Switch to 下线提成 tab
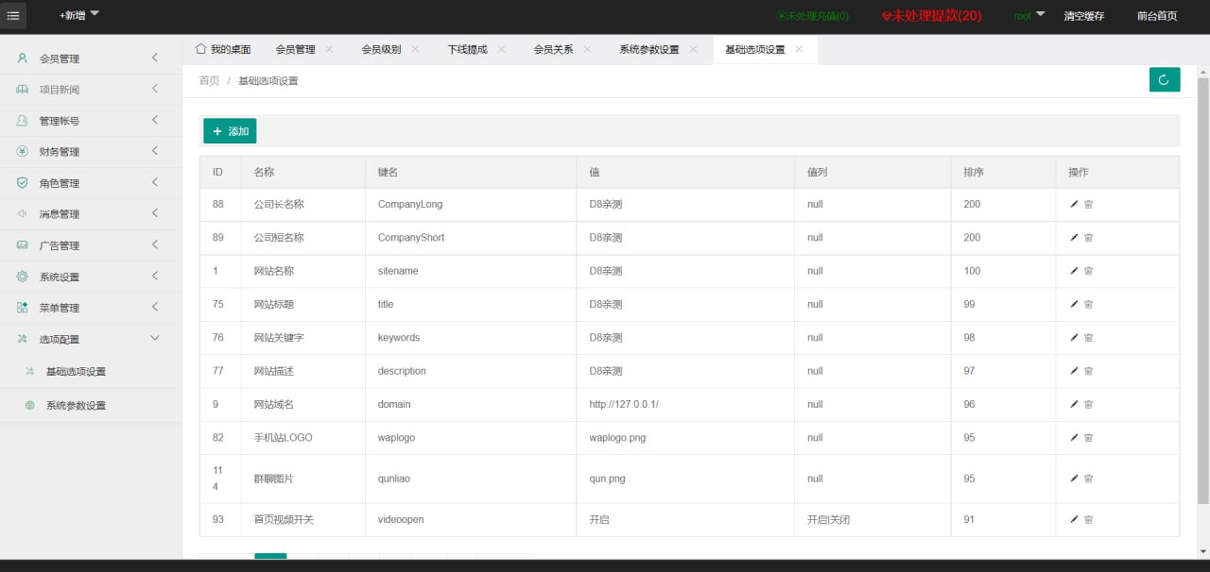Screen dimensions: 1210x572 (467, 49)
